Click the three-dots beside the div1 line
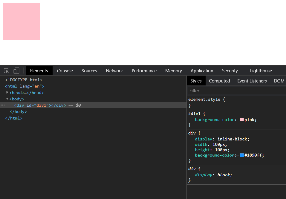This screenshot has height=199, width=286. 3,105
